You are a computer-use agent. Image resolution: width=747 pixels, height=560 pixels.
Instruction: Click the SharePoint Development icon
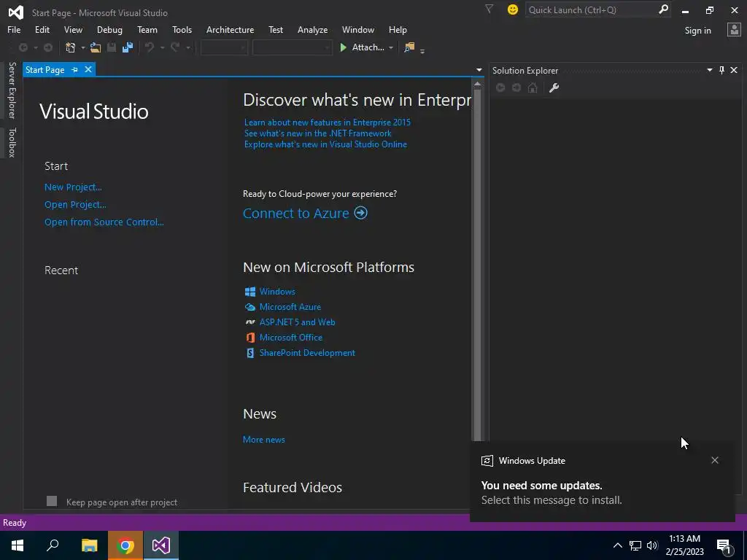[249, 353]
